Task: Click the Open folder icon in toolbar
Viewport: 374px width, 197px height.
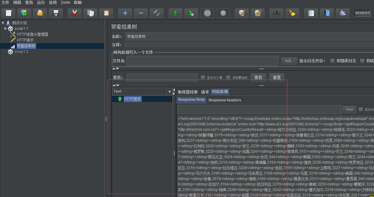Action: (40, 13)
